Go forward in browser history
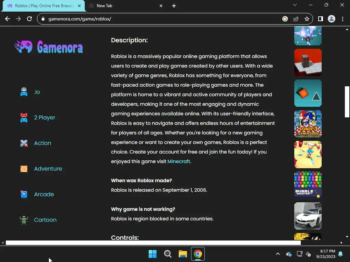Image resolution: width=350 pixels, height=262 pixels. click(x=18, y=19)
